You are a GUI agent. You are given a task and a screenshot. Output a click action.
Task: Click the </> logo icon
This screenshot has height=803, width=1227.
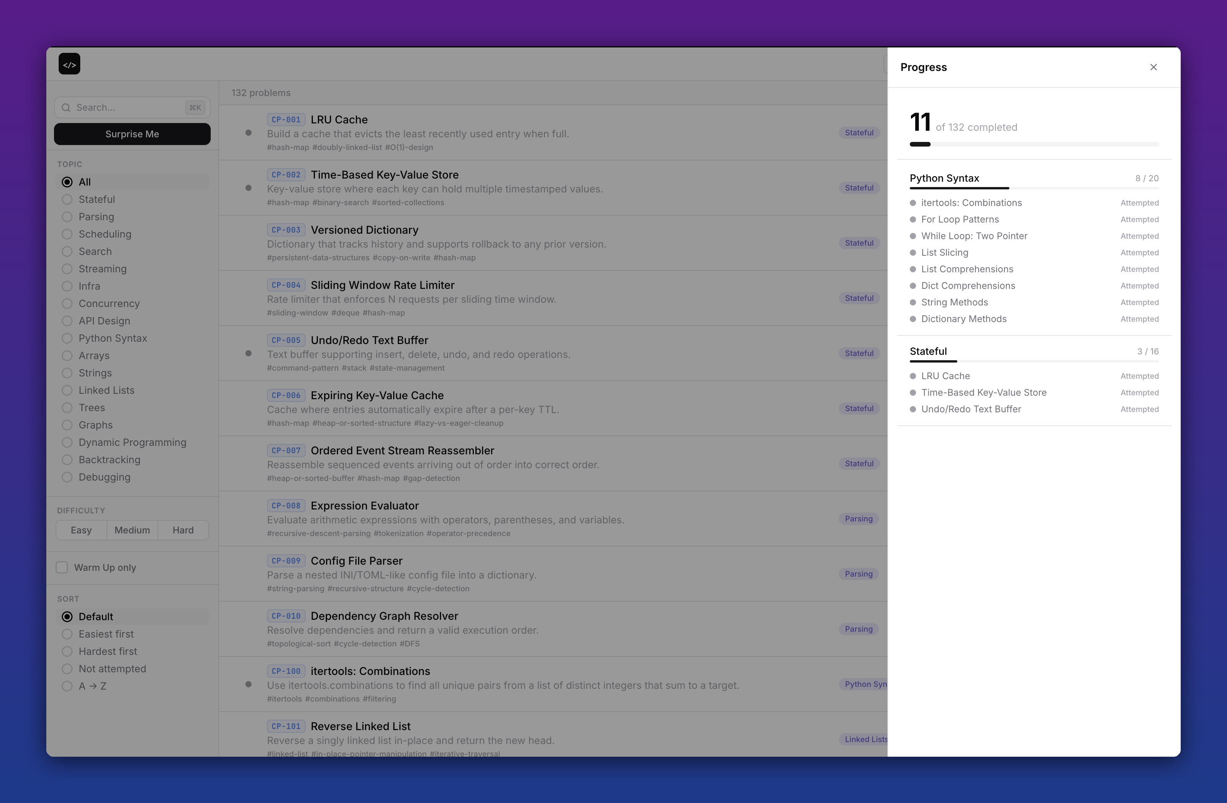point(69,63)
